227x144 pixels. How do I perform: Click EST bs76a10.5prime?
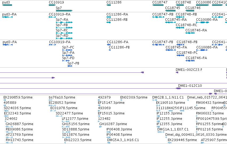point(50,100)
